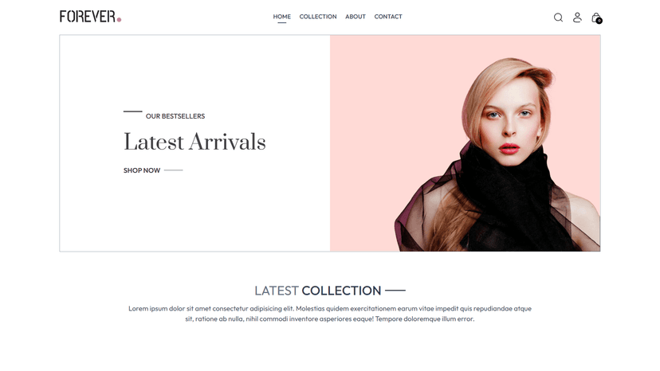Image resolution: width=660 pixels, height=371 pixels.
Task: Click the SHOP NOW link
Action: (142, 170)
